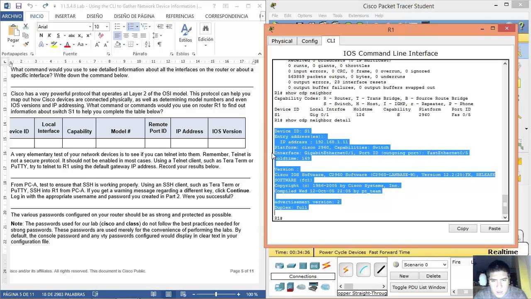Click Toggle PDU List Window

[x=419, y=287]
